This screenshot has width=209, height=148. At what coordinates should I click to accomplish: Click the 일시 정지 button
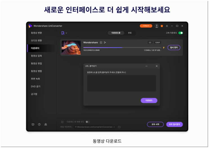174,48
